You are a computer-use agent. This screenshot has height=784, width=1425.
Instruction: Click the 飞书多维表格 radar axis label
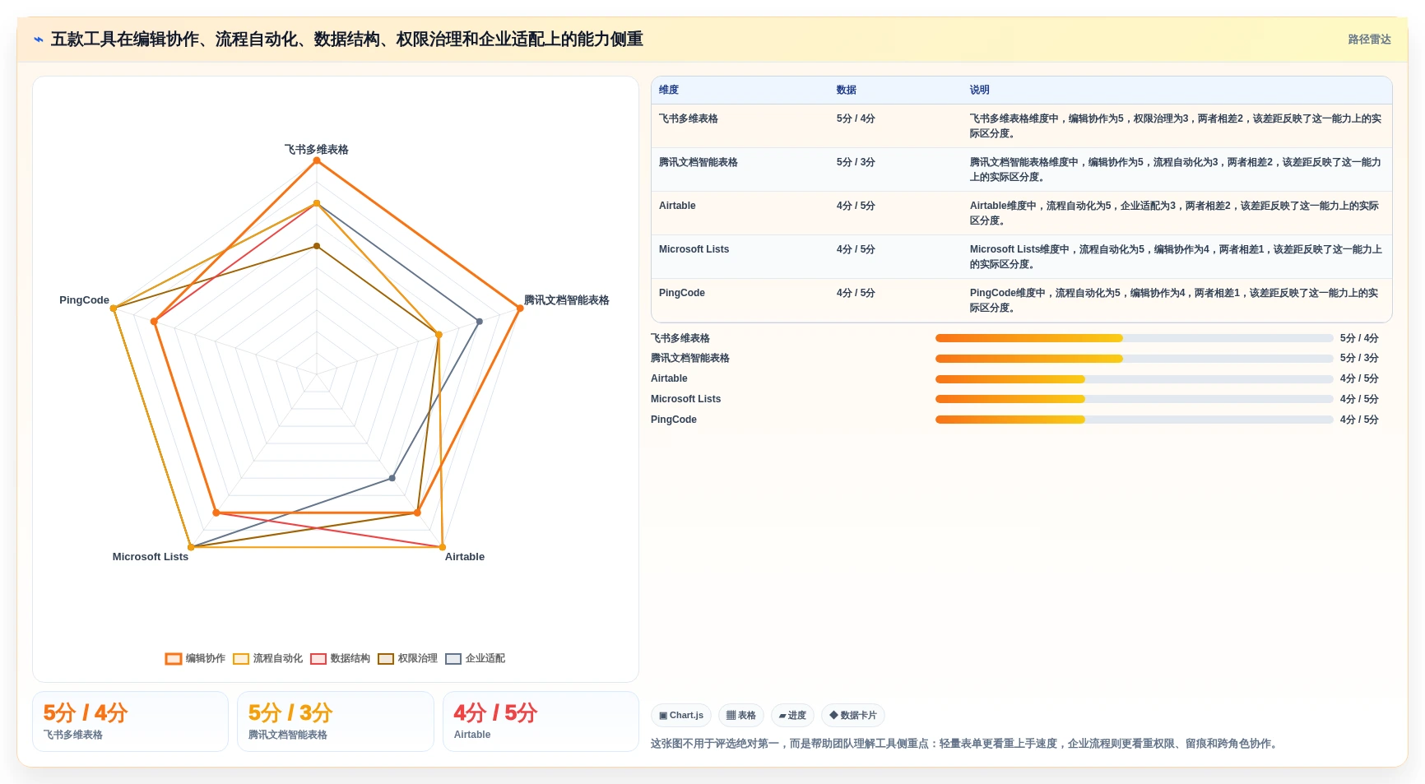[317, 150]
